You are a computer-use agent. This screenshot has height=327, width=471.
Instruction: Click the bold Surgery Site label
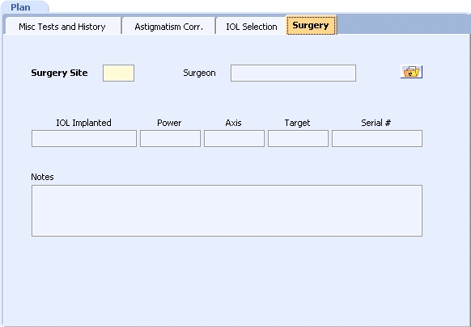59,73
